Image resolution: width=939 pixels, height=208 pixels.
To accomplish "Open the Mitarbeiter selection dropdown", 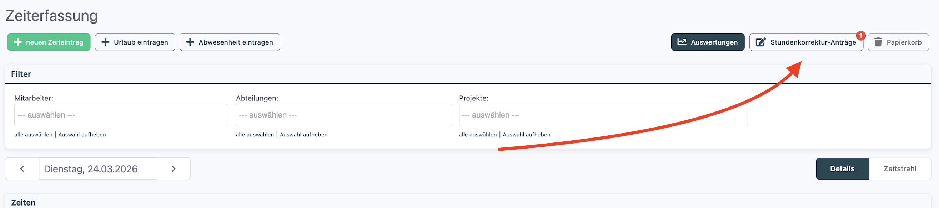I will point(120,115).
